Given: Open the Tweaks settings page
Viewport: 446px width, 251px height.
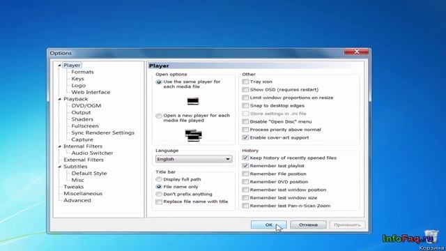Looking at the screenshot, I should tap(73, 187).
